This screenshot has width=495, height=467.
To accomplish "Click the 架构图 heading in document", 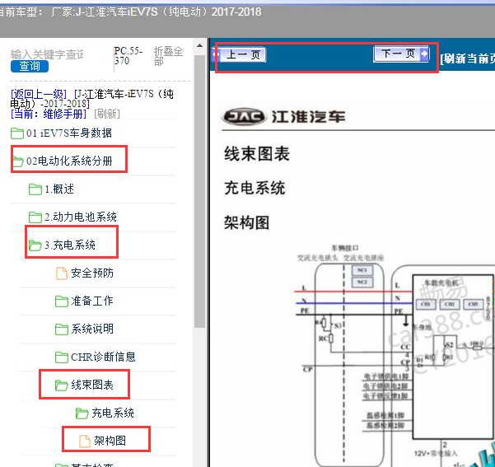I will tap(246, 223).
